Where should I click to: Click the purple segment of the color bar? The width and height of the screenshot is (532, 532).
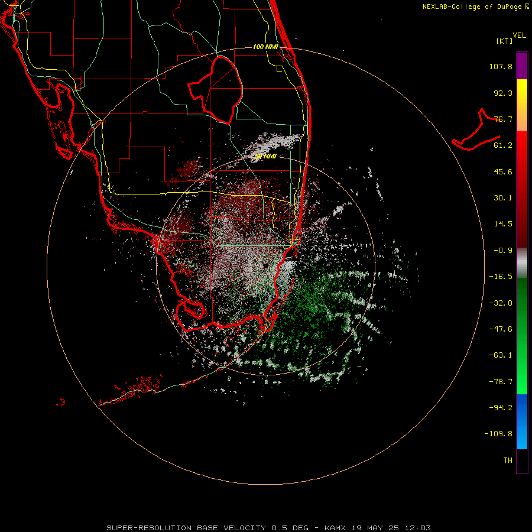pyautogui.click(x=522, y=66)
